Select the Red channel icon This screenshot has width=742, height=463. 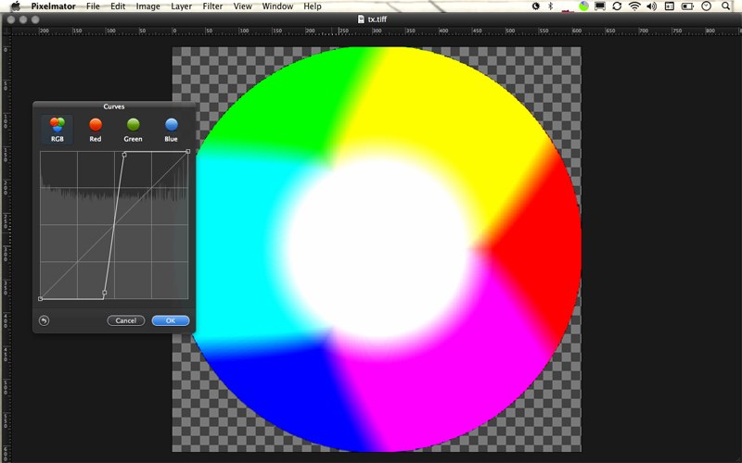pos(95,126)
